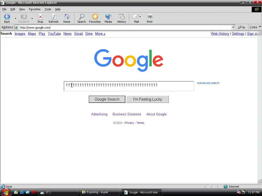Viewport: 262px width, 196px height.
Task: Open the News link
Action: pos(68,34)
